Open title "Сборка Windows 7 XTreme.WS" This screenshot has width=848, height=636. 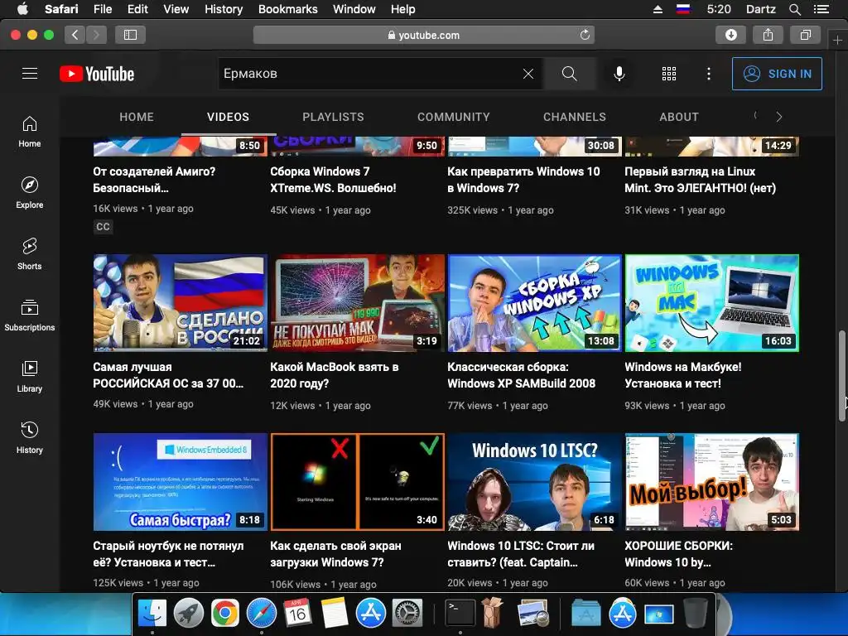(333, 180)
